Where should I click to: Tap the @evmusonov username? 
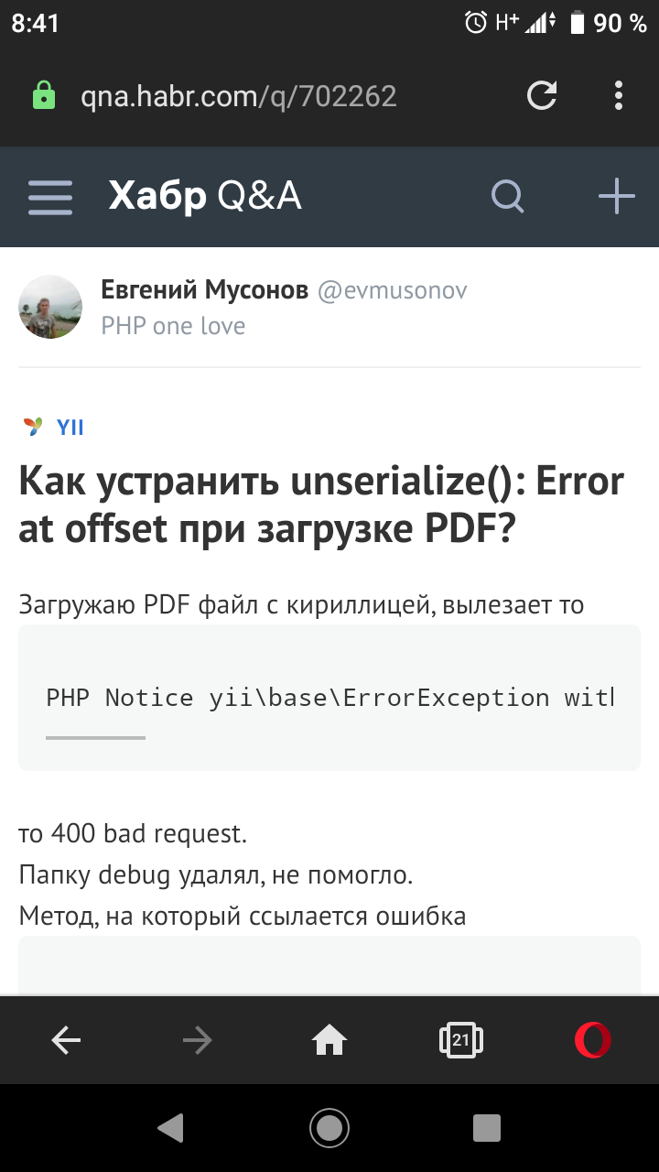point(392,291)
